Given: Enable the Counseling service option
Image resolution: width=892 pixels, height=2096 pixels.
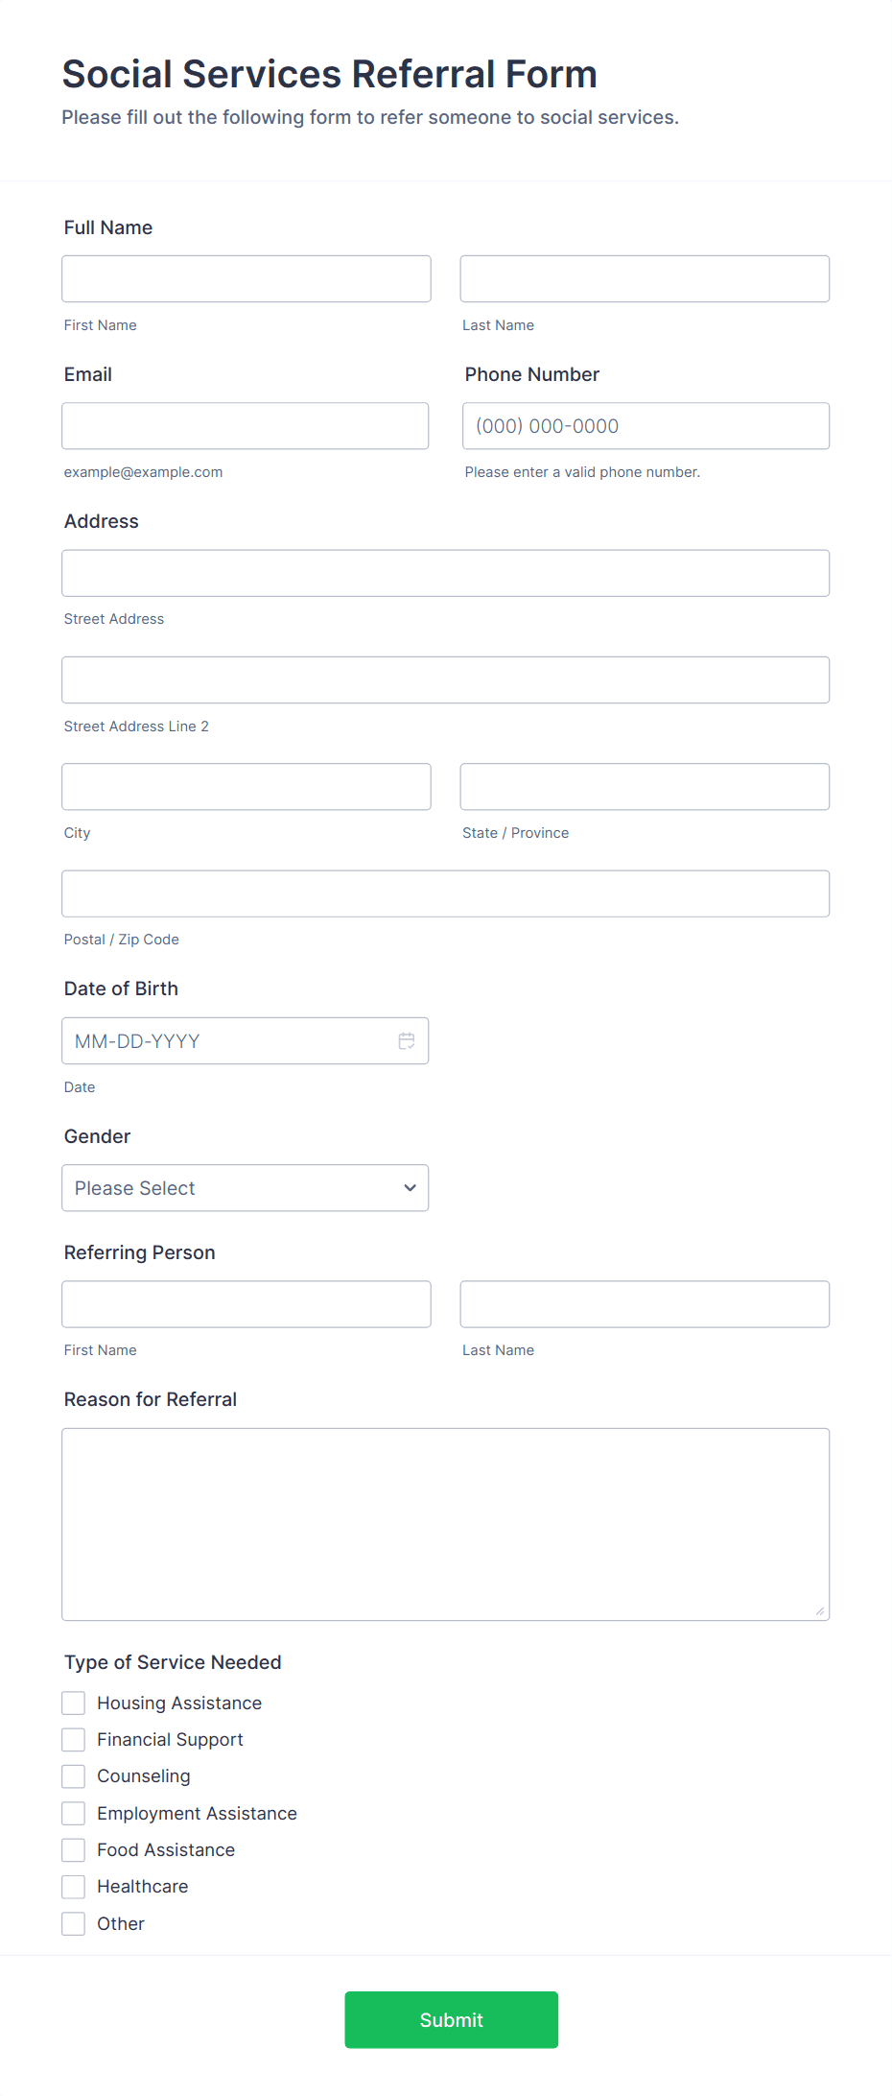Looking at the screenshot, I should pyautogui.click(x=73, y=1775).
